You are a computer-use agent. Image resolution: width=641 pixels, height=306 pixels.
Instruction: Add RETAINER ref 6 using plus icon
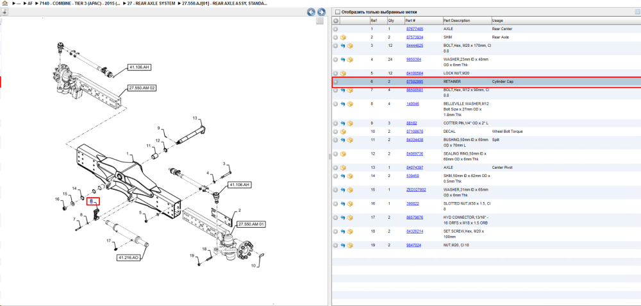(335, 82)
